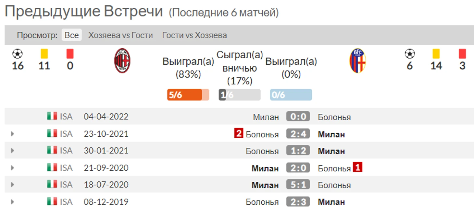Expand the 08-12-2019 match row

12,202
